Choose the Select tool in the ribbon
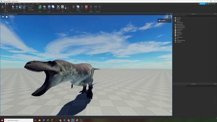The image size is (217, 122). (x=13, y=7)
